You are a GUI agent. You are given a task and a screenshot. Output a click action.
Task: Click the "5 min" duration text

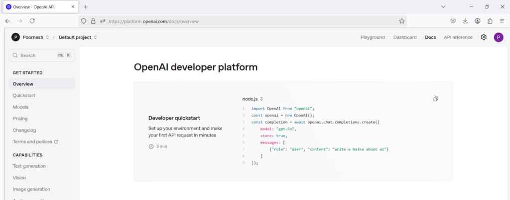pos(162,146)
